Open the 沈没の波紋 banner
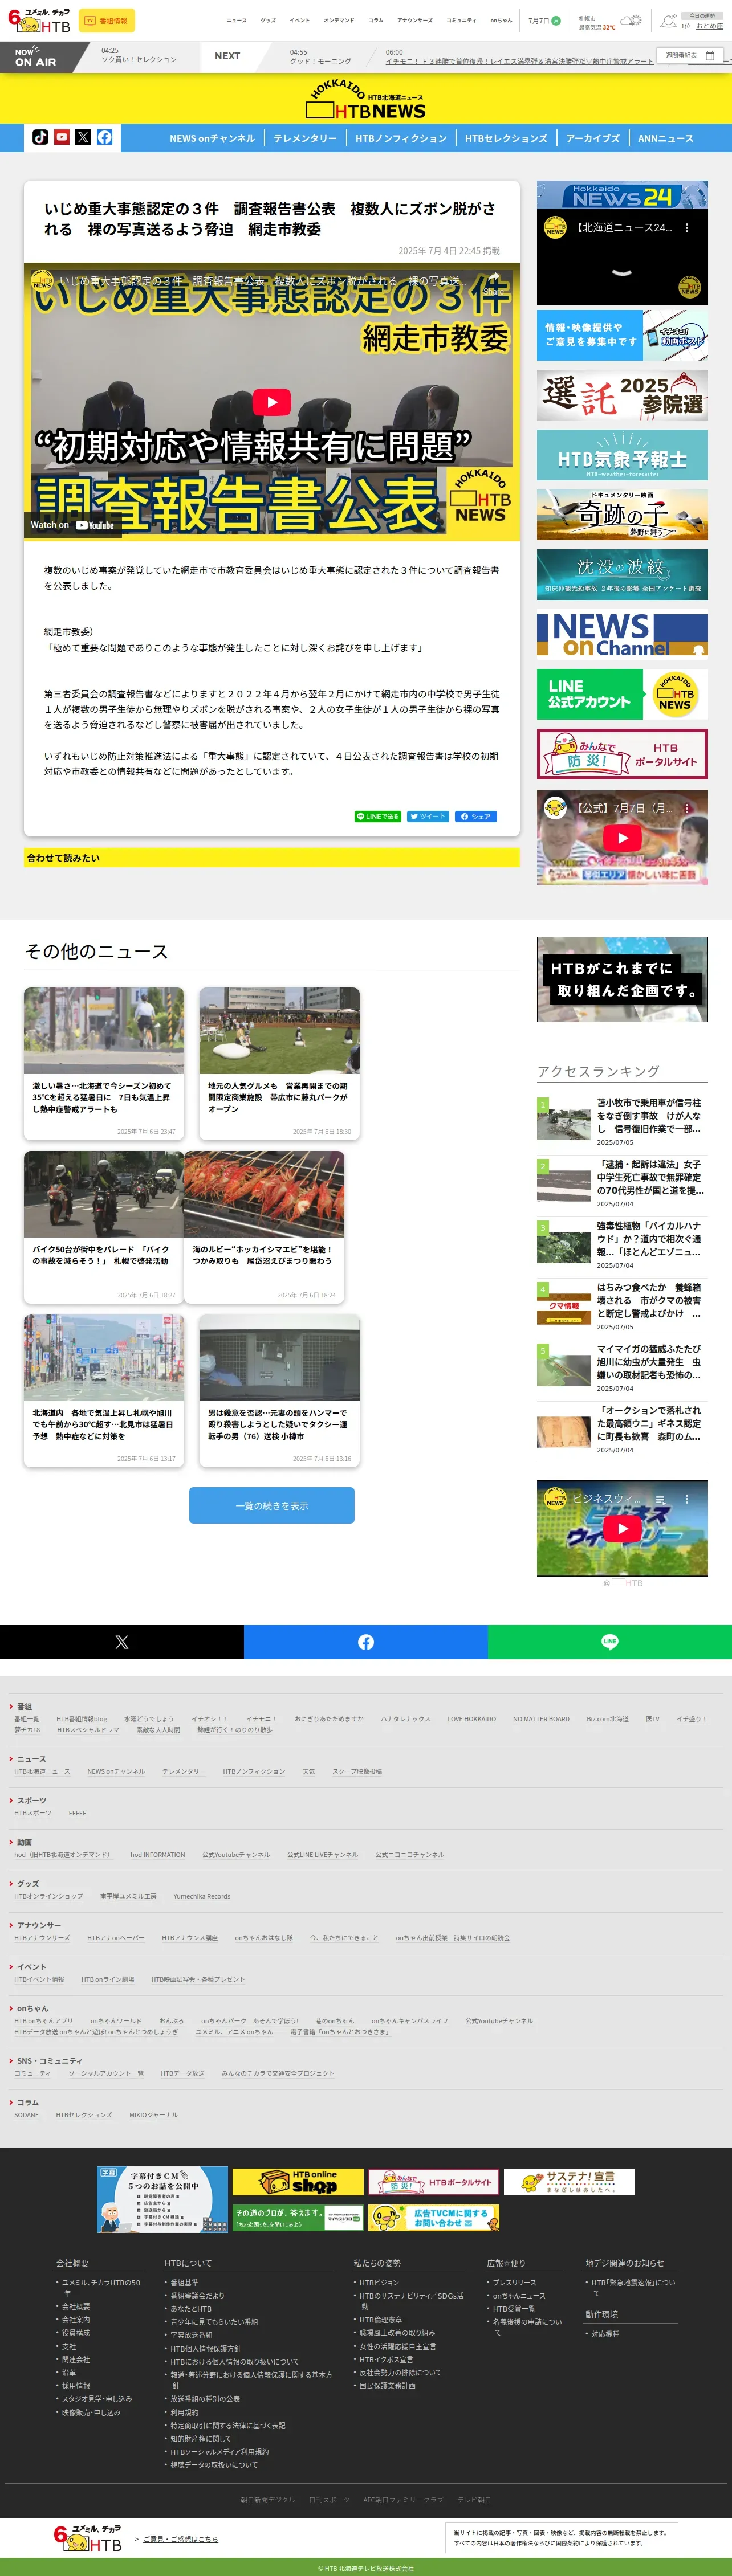The image size is (732, 2576). point(622,575)
